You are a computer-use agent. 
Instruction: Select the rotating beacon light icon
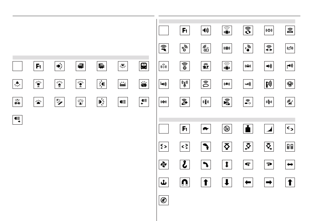39,102
